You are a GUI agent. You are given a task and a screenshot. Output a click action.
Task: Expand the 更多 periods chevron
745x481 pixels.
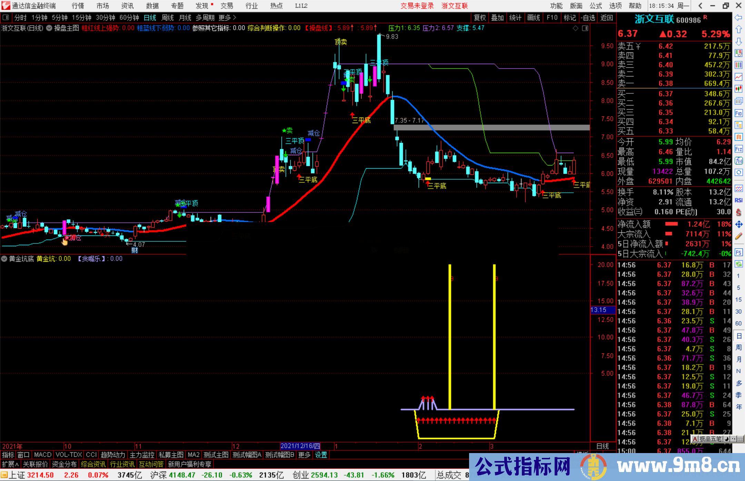pos(235,18)
